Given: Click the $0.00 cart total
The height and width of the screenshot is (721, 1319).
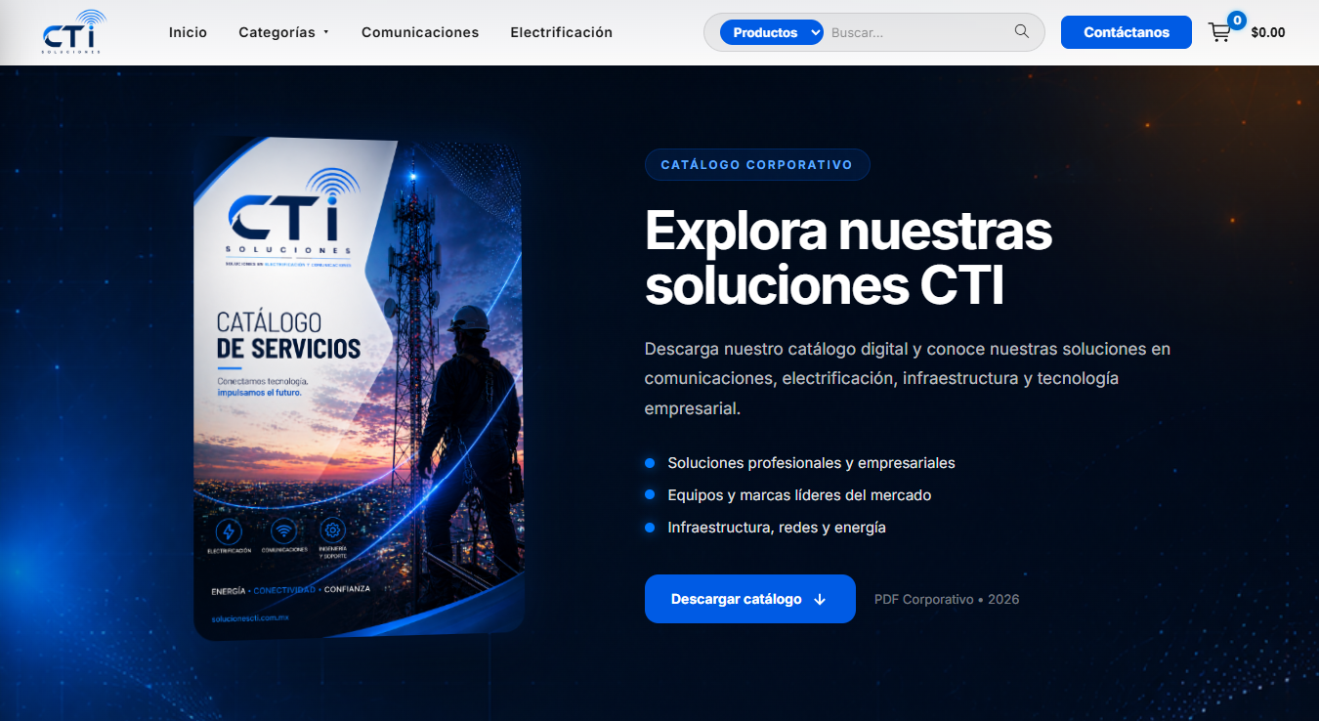Looking at the screenshot, I should [1268, 32].
